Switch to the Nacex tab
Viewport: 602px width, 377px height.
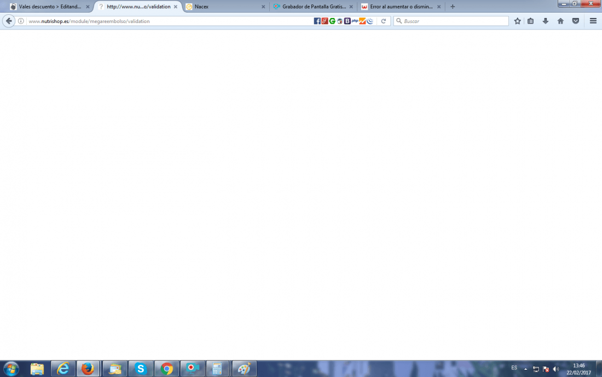tap(201, 7)
